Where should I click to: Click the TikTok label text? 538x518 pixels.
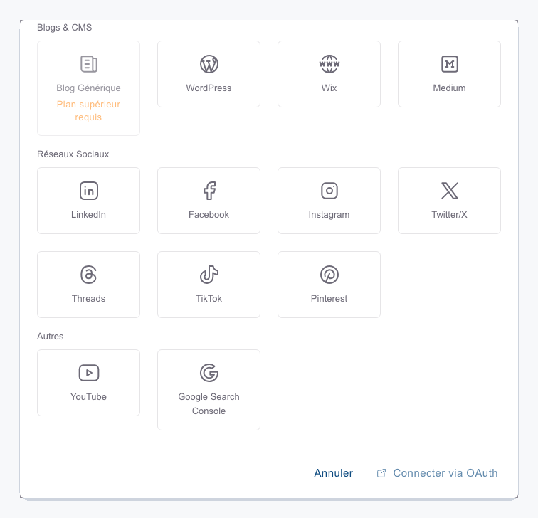point(209,299)
